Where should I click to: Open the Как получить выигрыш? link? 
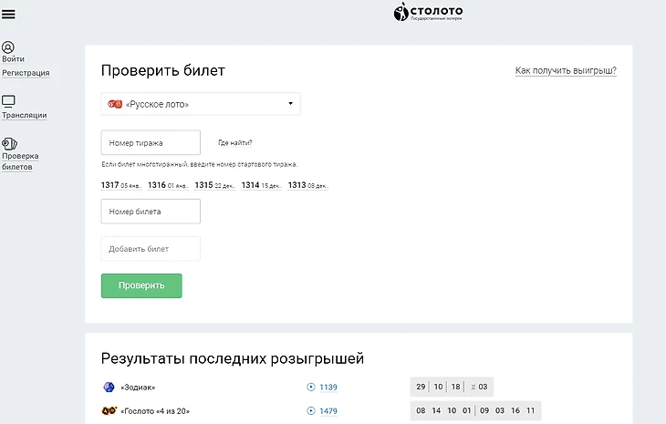566,70
